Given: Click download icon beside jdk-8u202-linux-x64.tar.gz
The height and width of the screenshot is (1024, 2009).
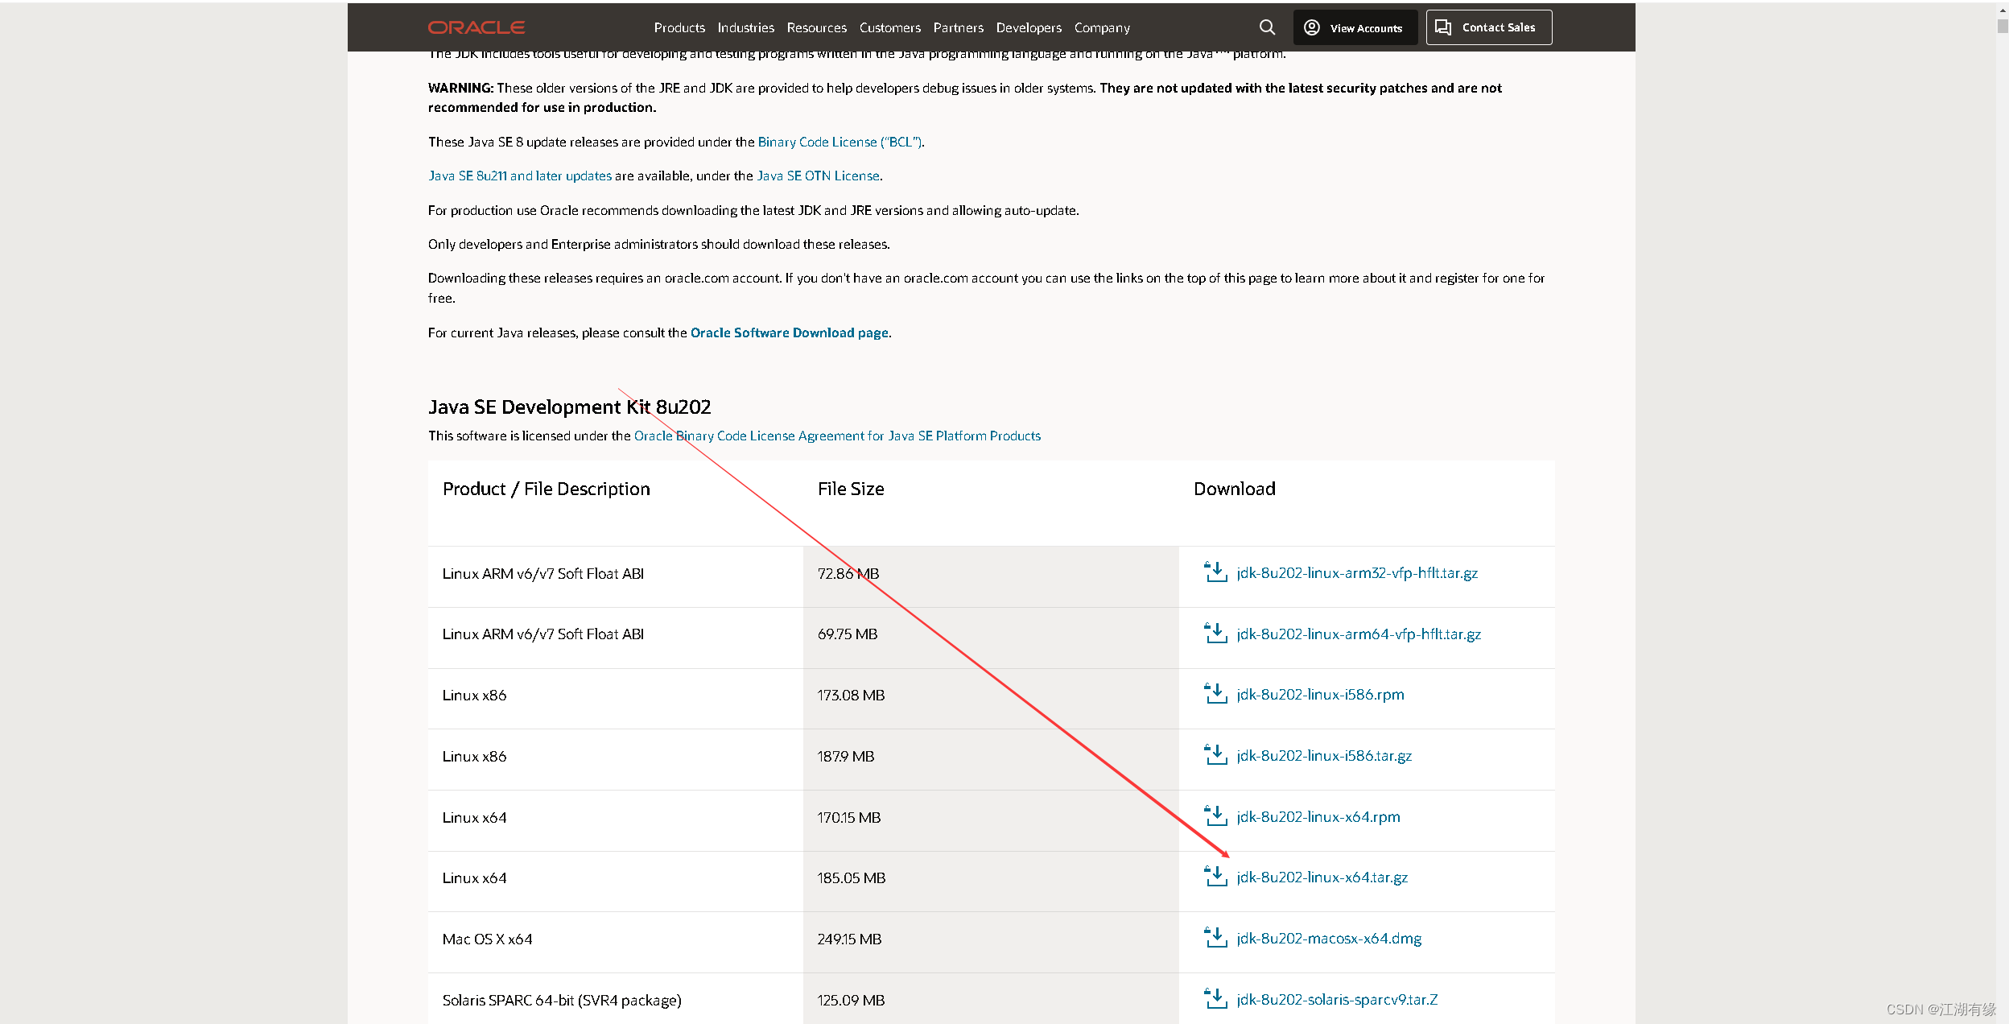Looking at the screenshot, I should tap(1215, 877).
